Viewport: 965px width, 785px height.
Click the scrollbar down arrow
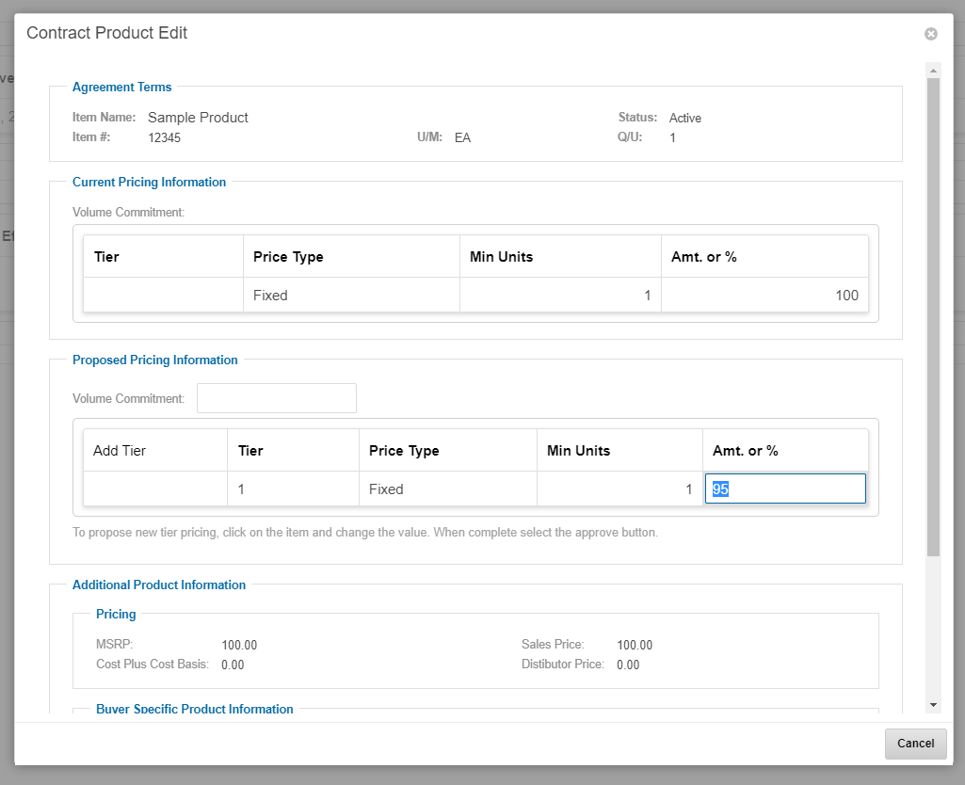pyautogui.click(x=933, y=704)
